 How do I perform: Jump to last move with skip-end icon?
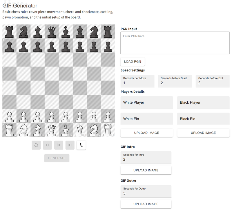[x=70, y=145]
